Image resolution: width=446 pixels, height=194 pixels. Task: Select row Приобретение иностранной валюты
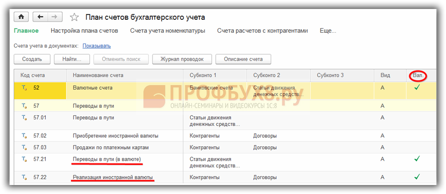pos(115,136)
